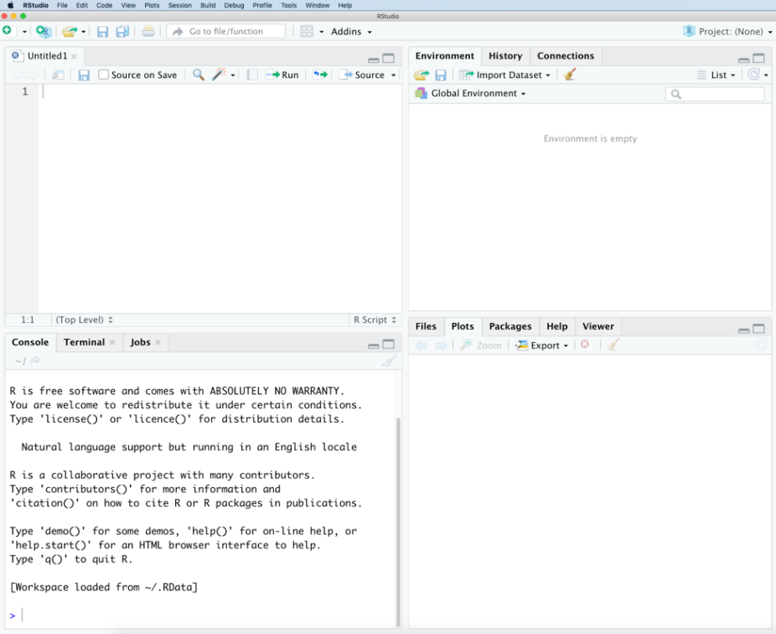Switch to the Connections tab
776x634 pixels.
click(566, 56)
